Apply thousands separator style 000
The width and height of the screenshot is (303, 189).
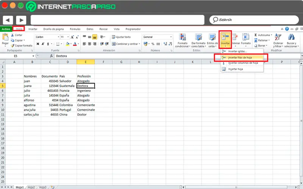[158, 44]
